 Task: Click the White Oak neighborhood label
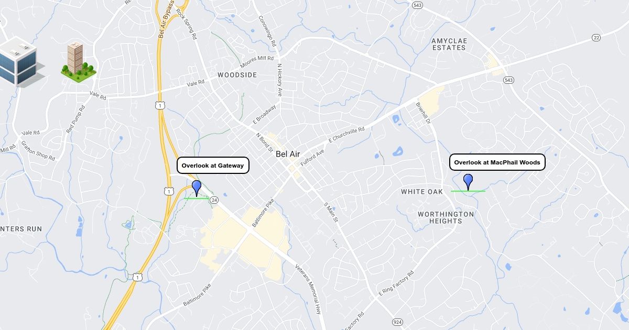422,192
